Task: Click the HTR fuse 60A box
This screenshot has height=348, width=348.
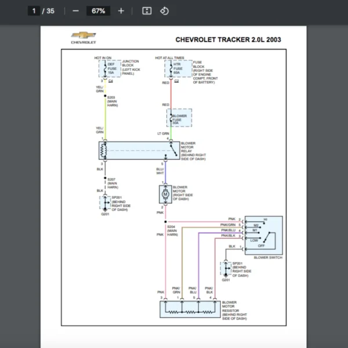Action: pos(175,69)
